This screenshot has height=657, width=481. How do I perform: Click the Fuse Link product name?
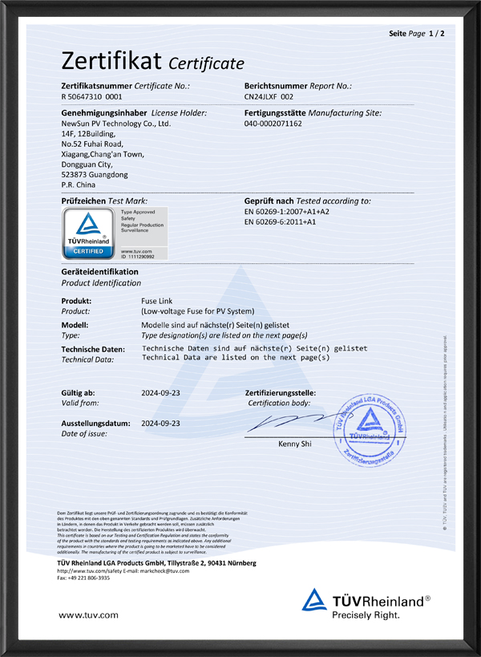(x=156, y=301)
